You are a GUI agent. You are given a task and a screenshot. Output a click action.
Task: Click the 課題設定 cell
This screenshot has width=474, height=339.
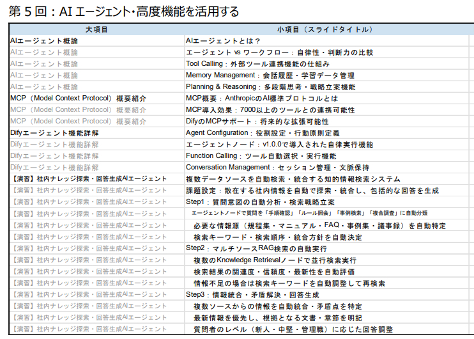[x=312, y=191]
